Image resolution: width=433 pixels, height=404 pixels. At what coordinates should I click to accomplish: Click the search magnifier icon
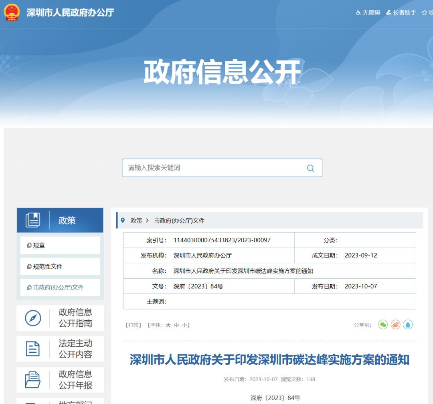310,168
